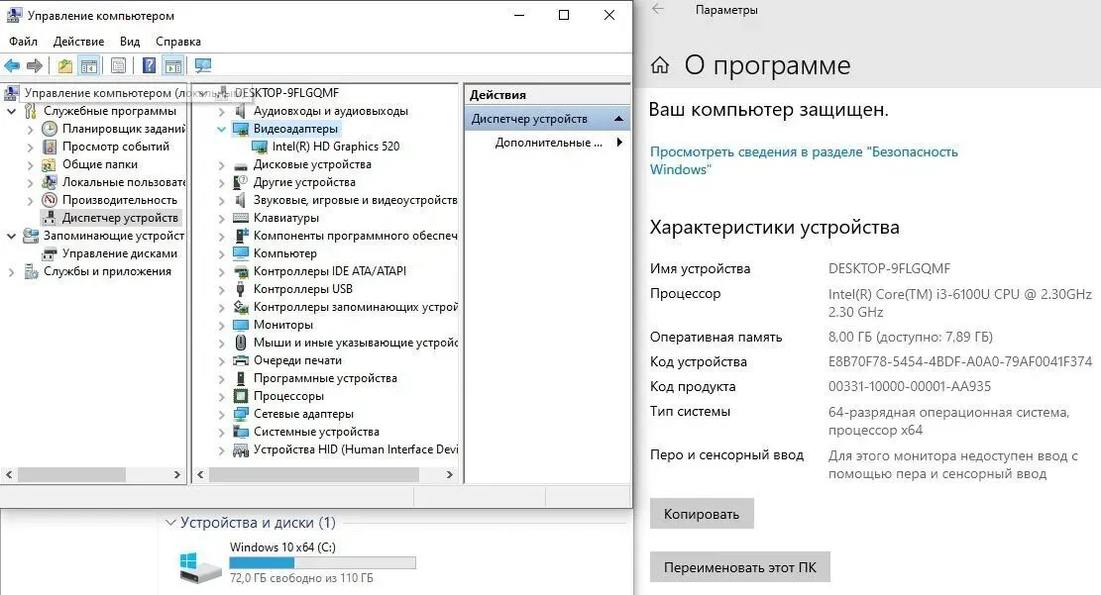
Task: Click the blue Back arrow in toolbar
Action: (x=12, y=66)
